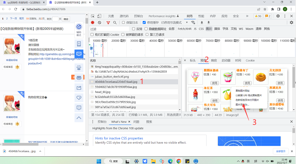Click the red record network log button
Image resolution: width=296 pixels, height=164 pixels.
93,23
